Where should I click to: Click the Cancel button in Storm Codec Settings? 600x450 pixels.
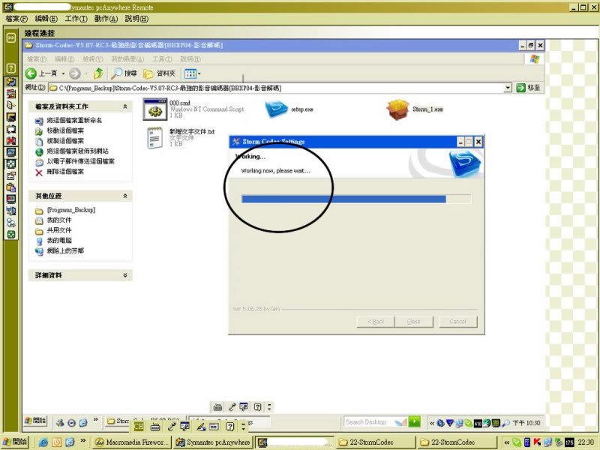coord(458,322)
